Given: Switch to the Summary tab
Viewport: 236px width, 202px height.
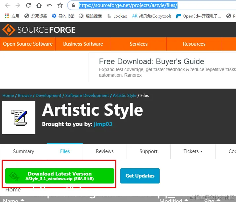Looking at the screenshot, I should point(23,151).
